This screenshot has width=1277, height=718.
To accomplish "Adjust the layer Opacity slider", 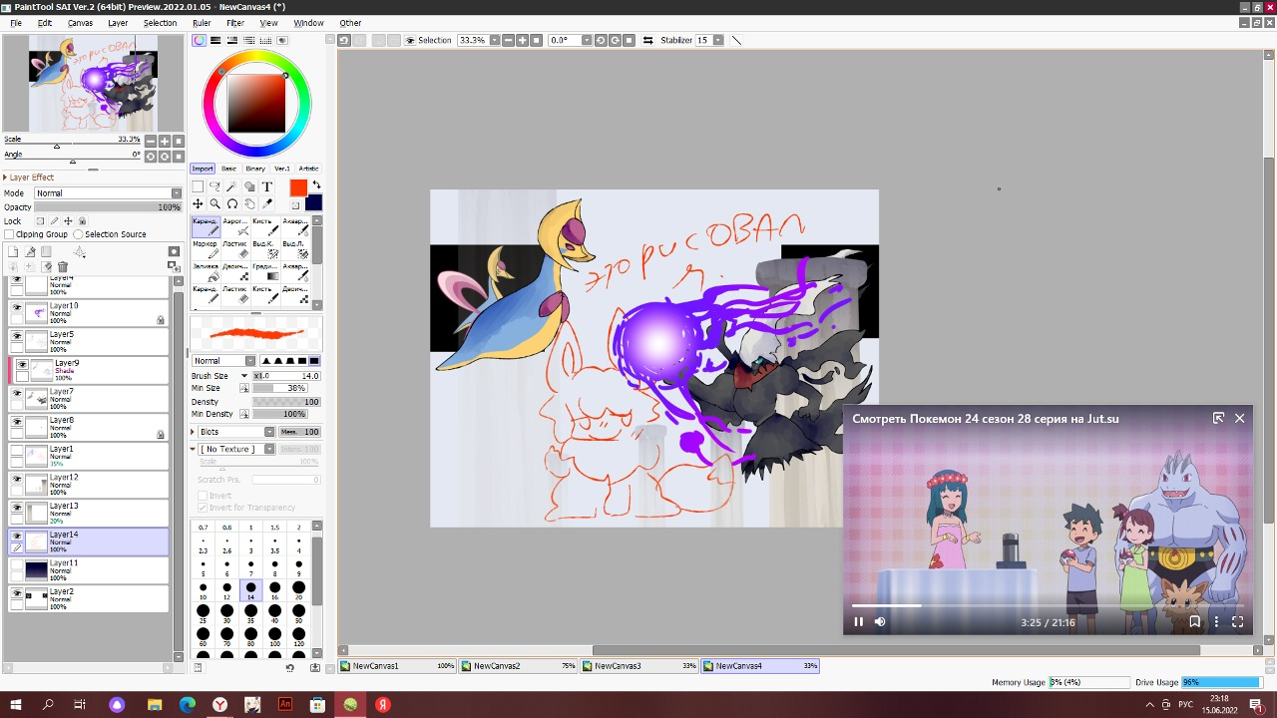I will pos(108,207).
